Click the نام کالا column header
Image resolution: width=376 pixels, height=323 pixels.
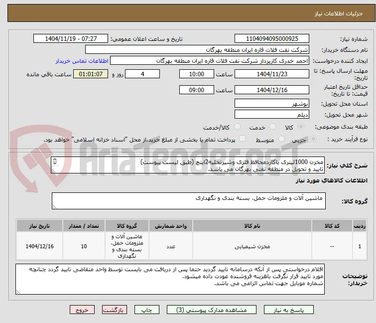[x=252, y=226]
